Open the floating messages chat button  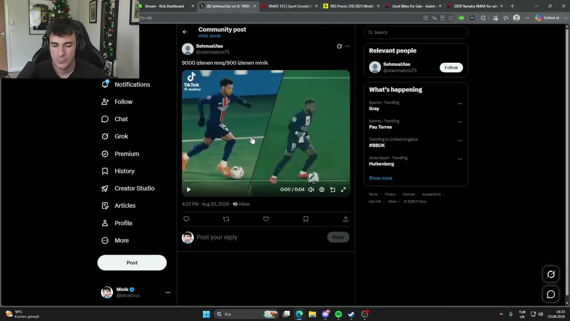[x=551, y=294]
